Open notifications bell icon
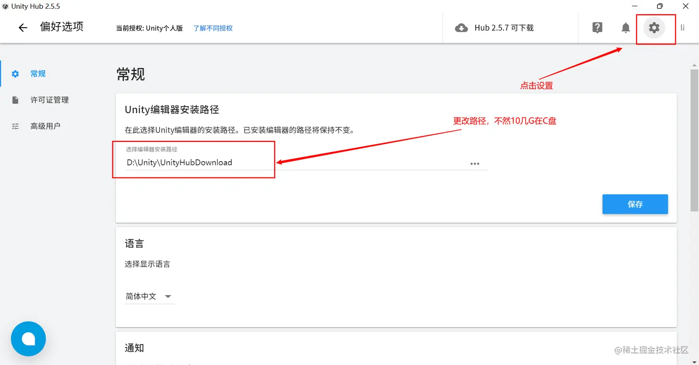The height and width of the screenshot is (365, 699). coord(625,28)
